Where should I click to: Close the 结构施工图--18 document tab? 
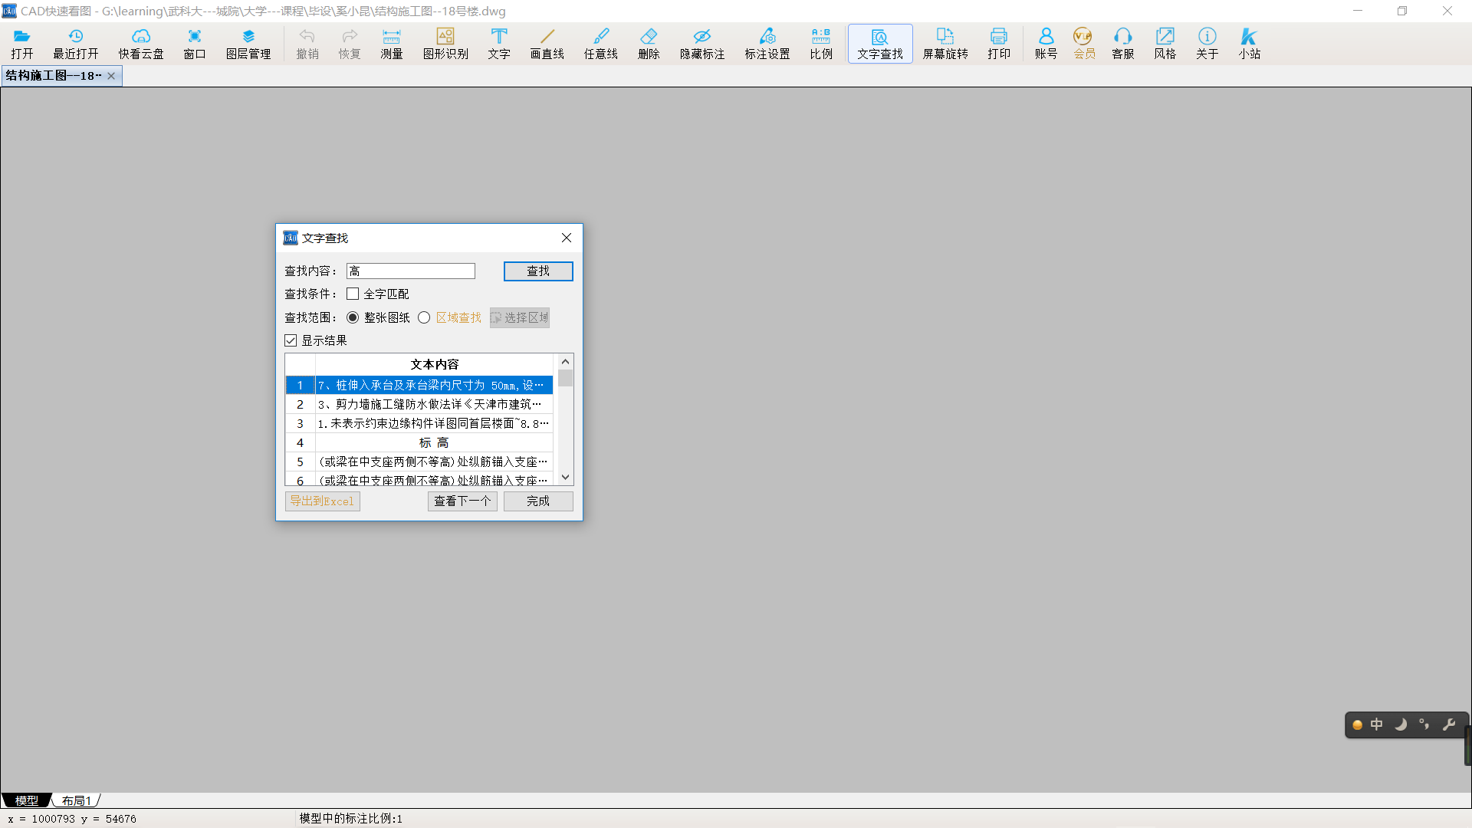point(111,76)
